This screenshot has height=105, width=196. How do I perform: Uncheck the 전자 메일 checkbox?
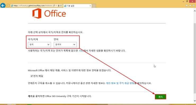[32, 76]
